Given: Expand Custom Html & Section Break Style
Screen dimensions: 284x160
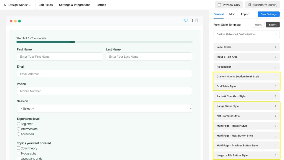Looking at the screenshot, I should tap(247, 77).
